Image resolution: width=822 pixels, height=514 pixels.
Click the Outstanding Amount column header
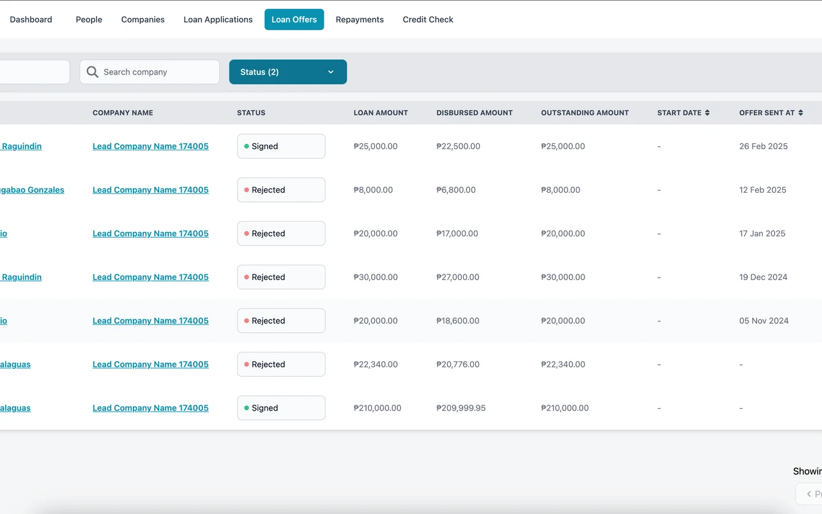pyautogui.click(x=585, y=112)
